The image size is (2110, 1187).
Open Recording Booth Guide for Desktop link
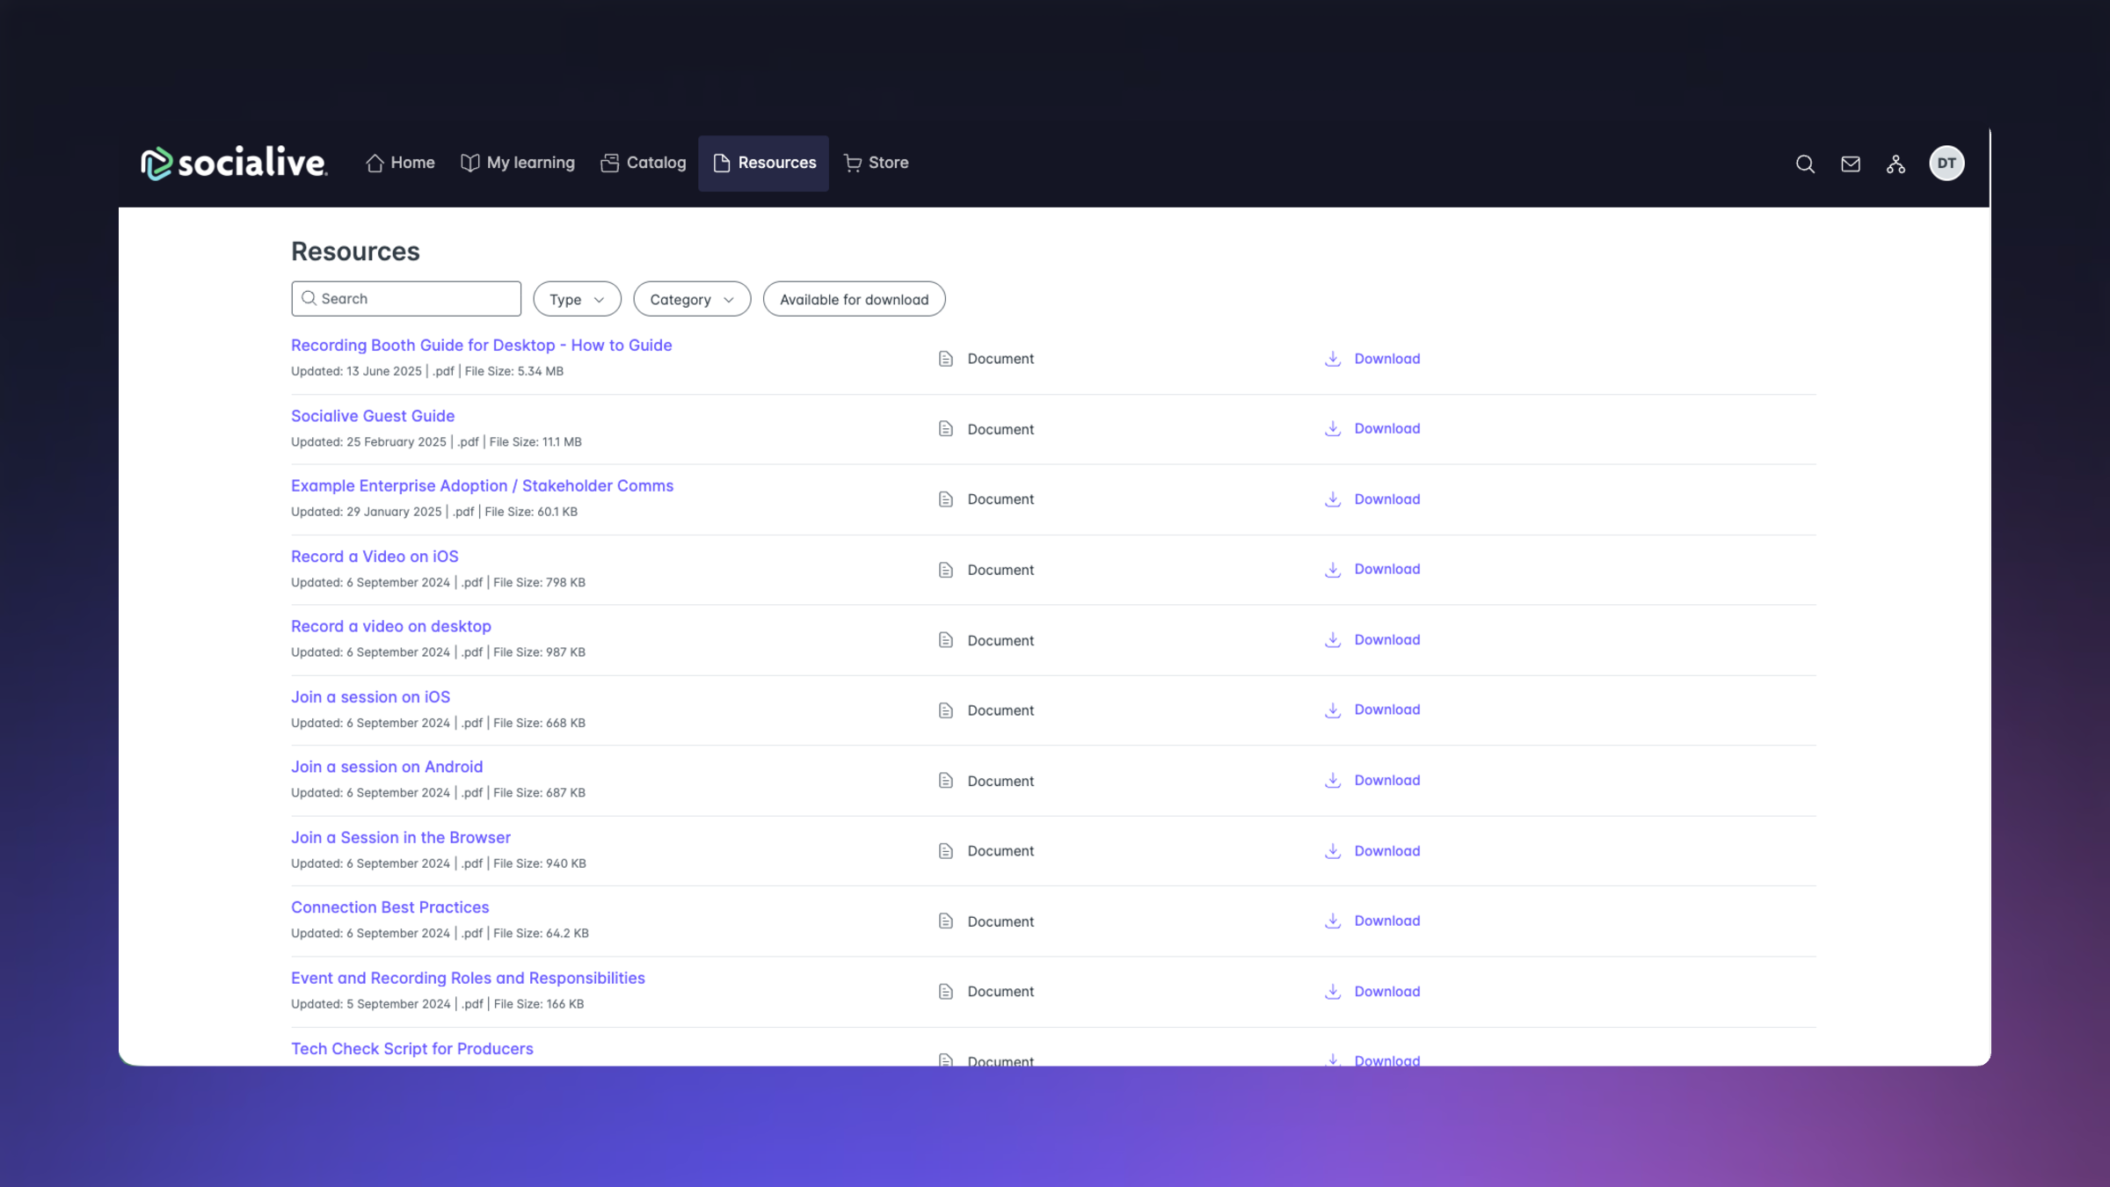[481, 345]
